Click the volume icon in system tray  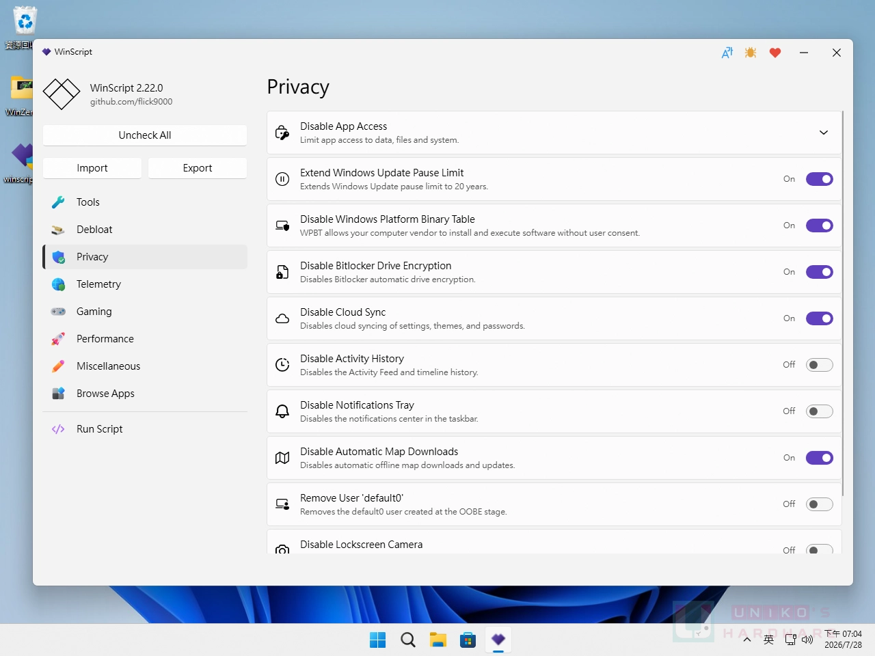[807, 640]
